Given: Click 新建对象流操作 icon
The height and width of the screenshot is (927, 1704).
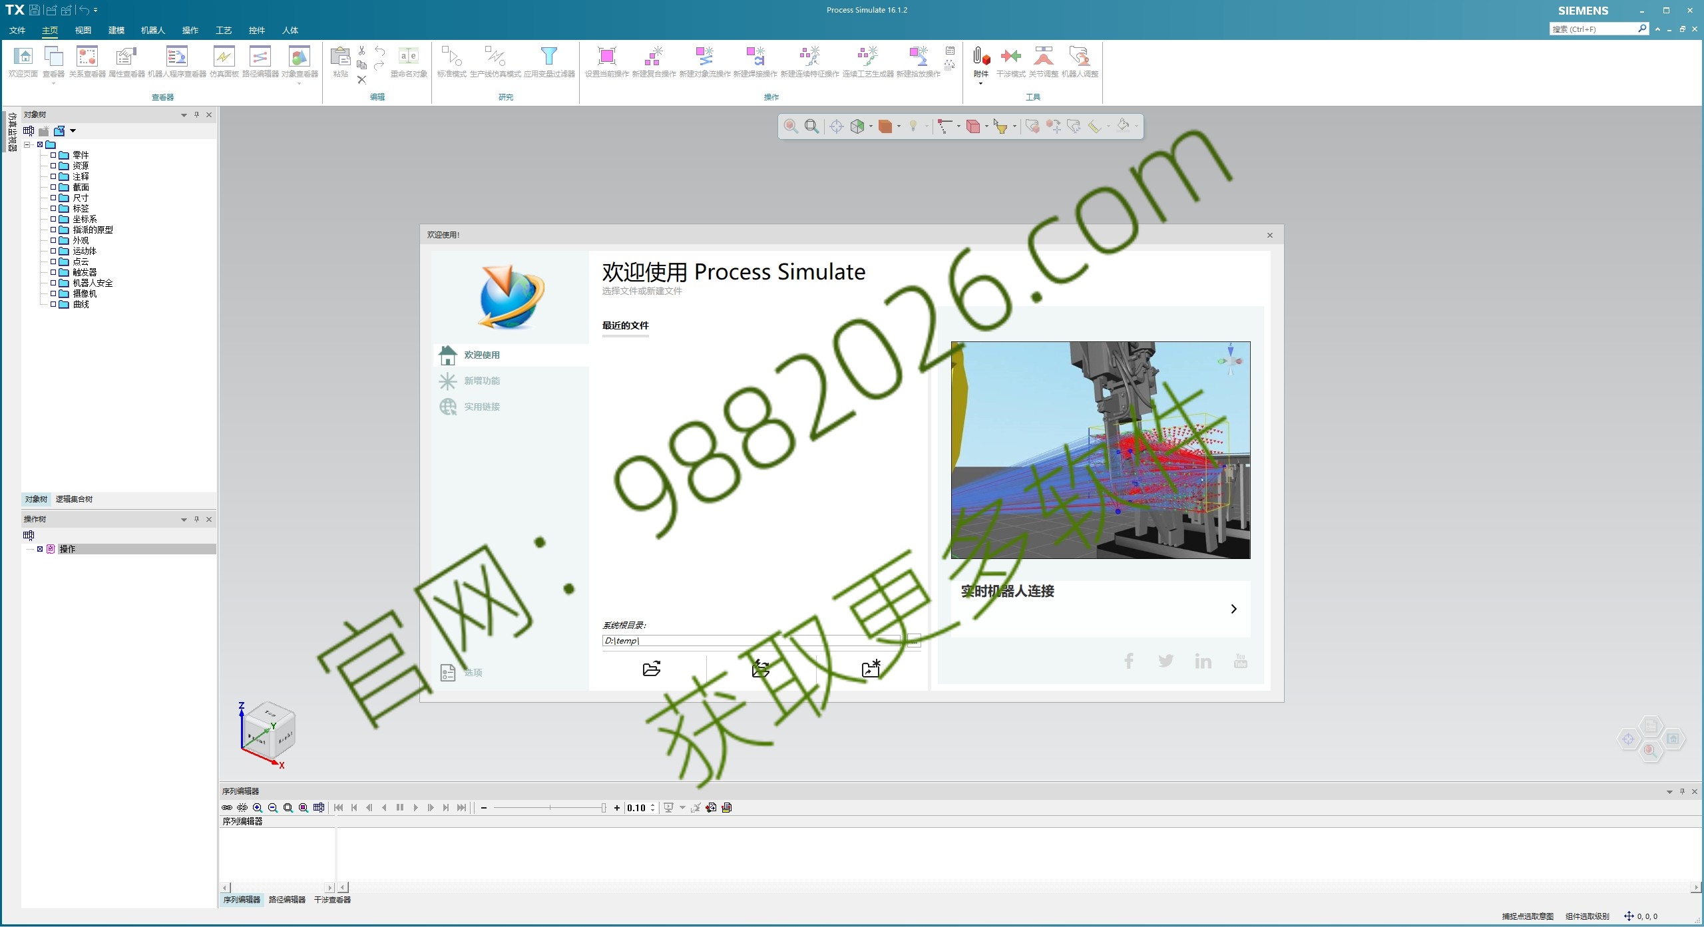Looking at the screenshot, I should pos(704,57).
